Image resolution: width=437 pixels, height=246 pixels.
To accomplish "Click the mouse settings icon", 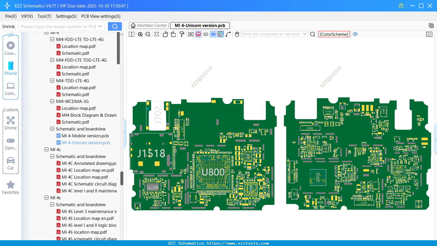I will tap(237, 34).
